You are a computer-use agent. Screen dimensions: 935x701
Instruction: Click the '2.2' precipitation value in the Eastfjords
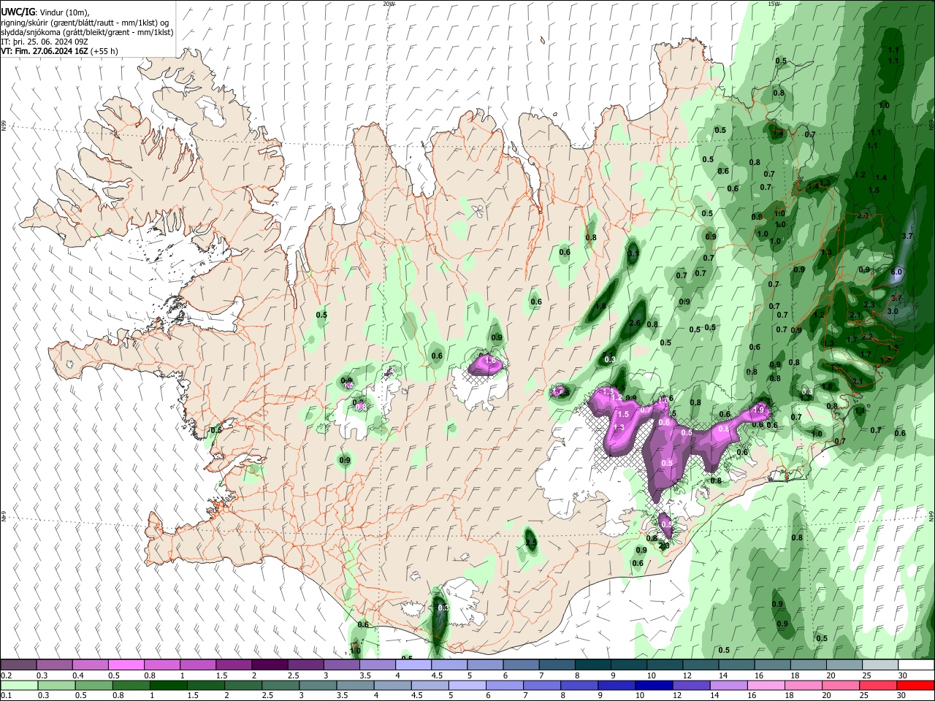click(867, 337)
